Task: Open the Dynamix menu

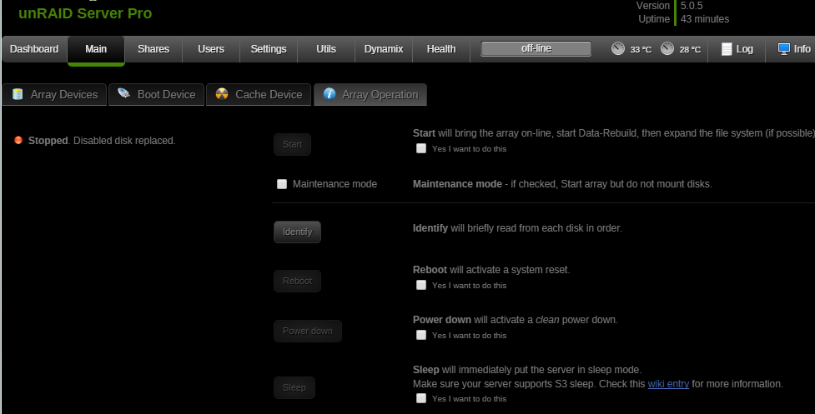Action: (384, 49)
